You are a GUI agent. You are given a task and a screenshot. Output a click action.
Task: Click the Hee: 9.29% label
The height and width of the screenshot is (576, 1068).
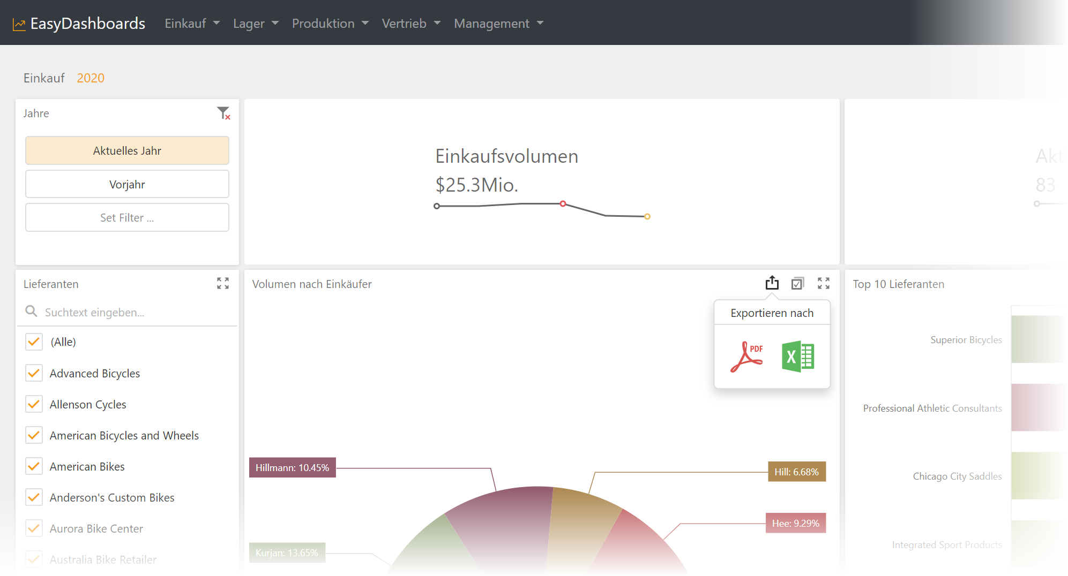point(795,523)
